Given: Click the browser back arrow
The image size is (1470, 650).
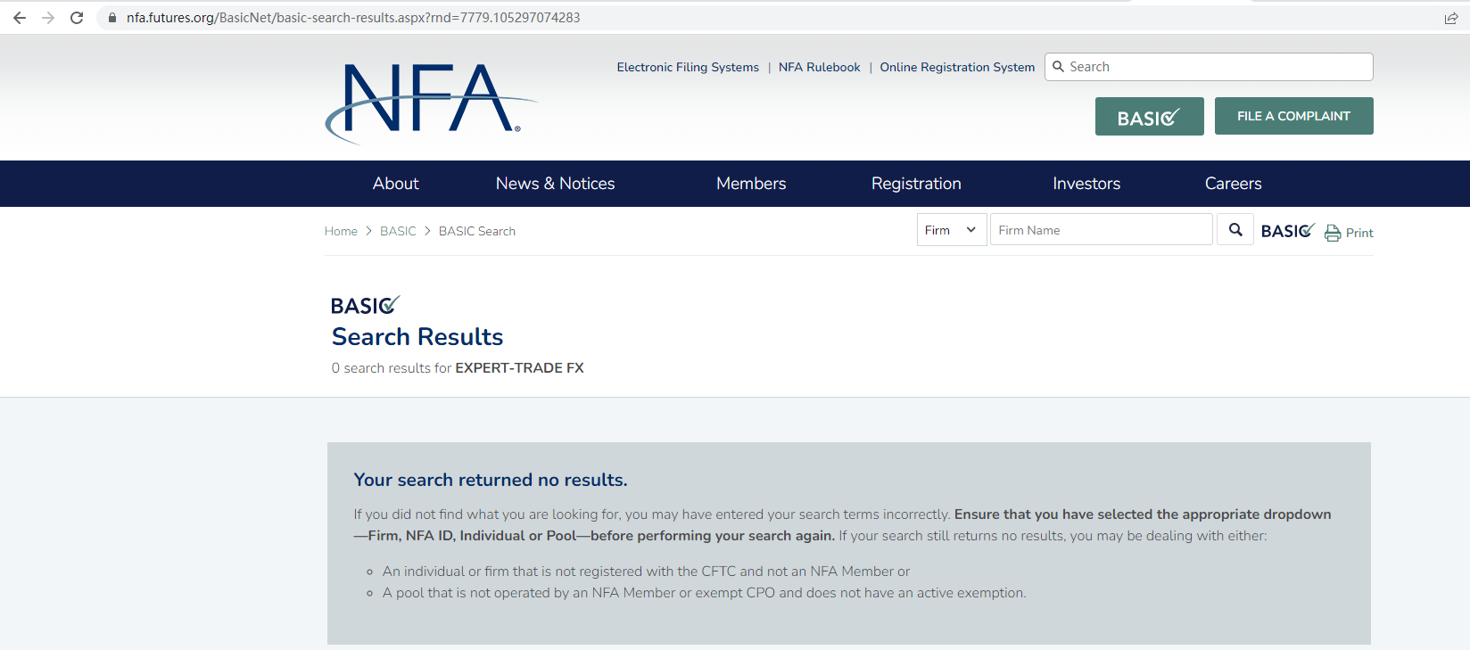Looking at the screenshot, I should tap(20, 18).
